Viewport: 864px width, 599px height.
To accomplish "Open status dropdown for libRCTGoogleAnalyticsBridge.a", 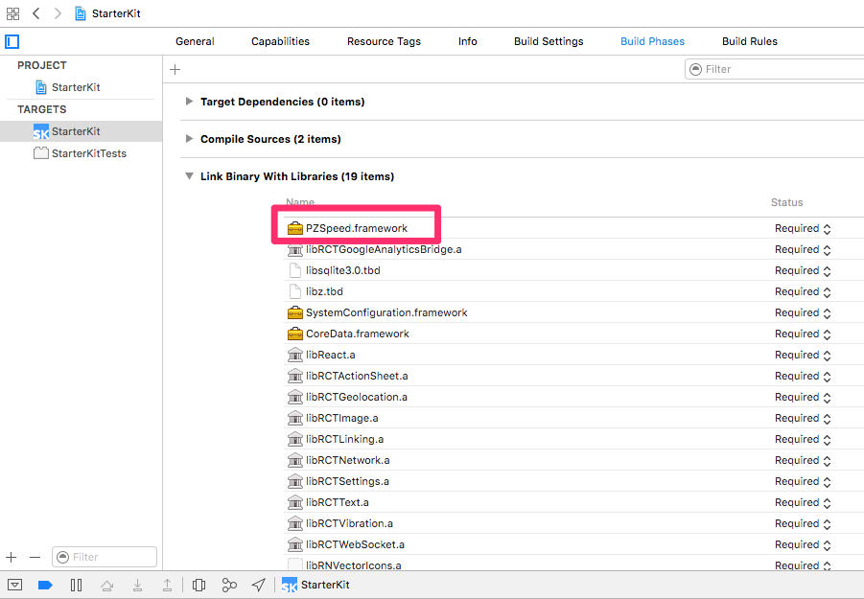I will tap(803, 249).
